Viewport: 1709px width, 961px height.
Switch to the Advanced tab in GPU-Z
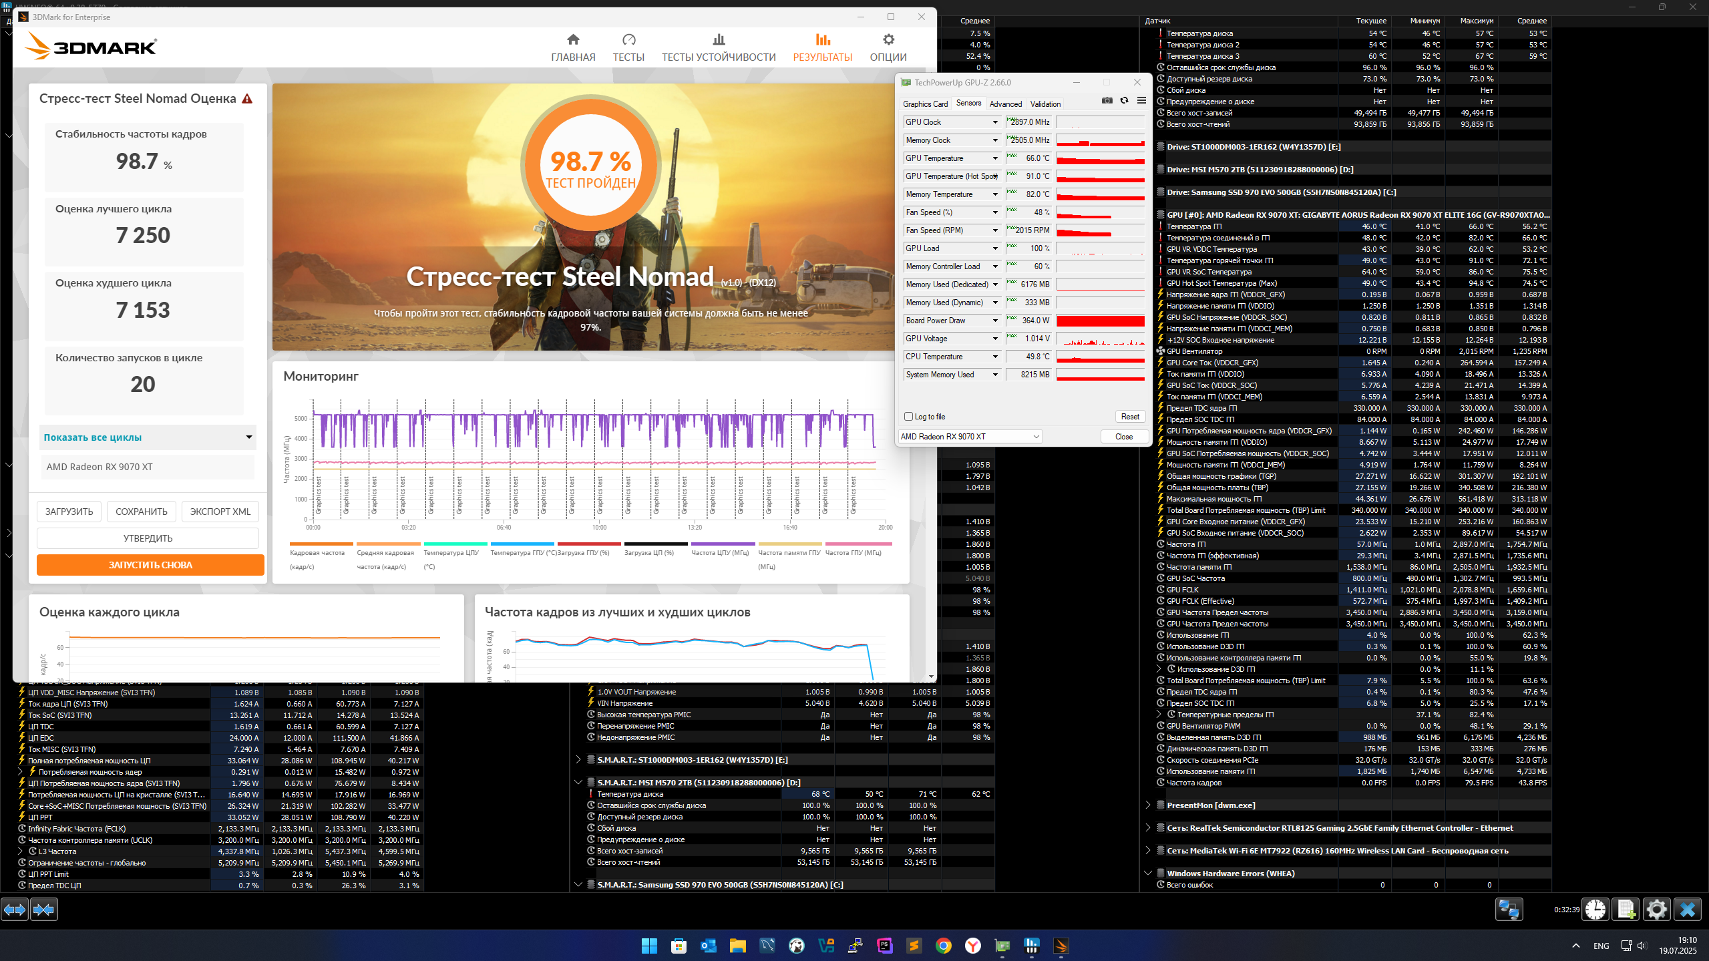[1005, 104]
